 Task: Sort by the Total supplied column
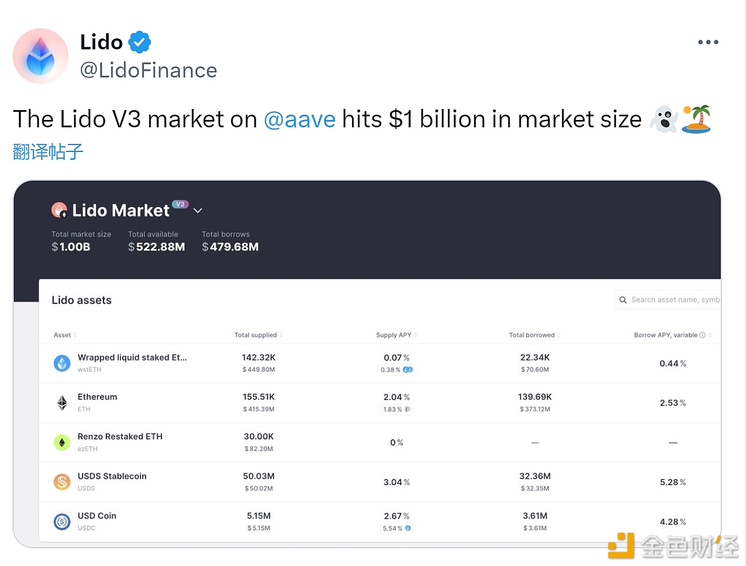tap(259, 335)
